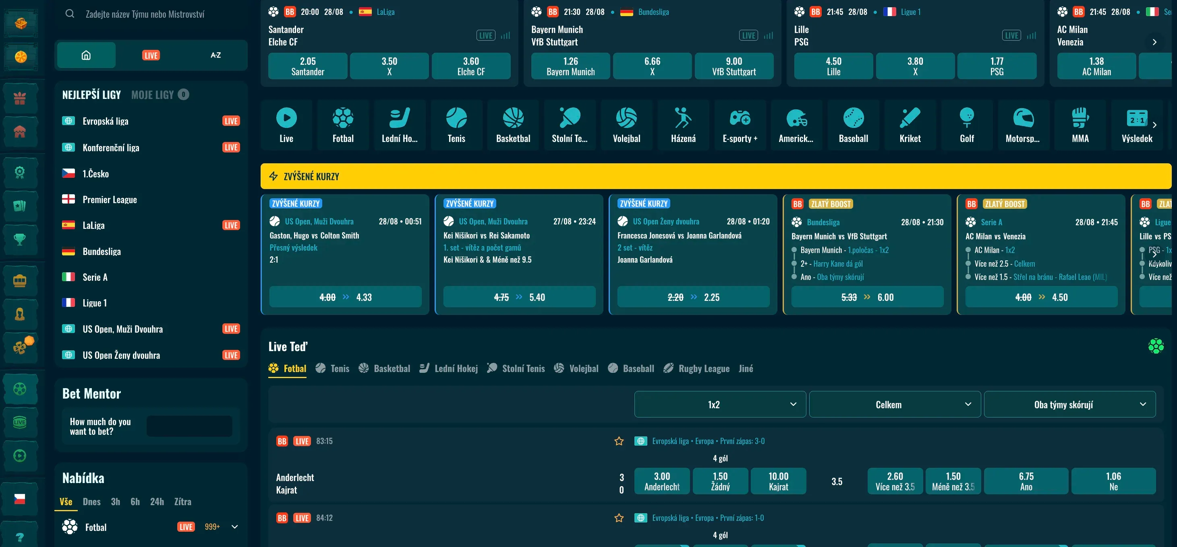1177x547 pixels.
Task: Choose the Házená sport category tile
Action: tap(684, 125)
